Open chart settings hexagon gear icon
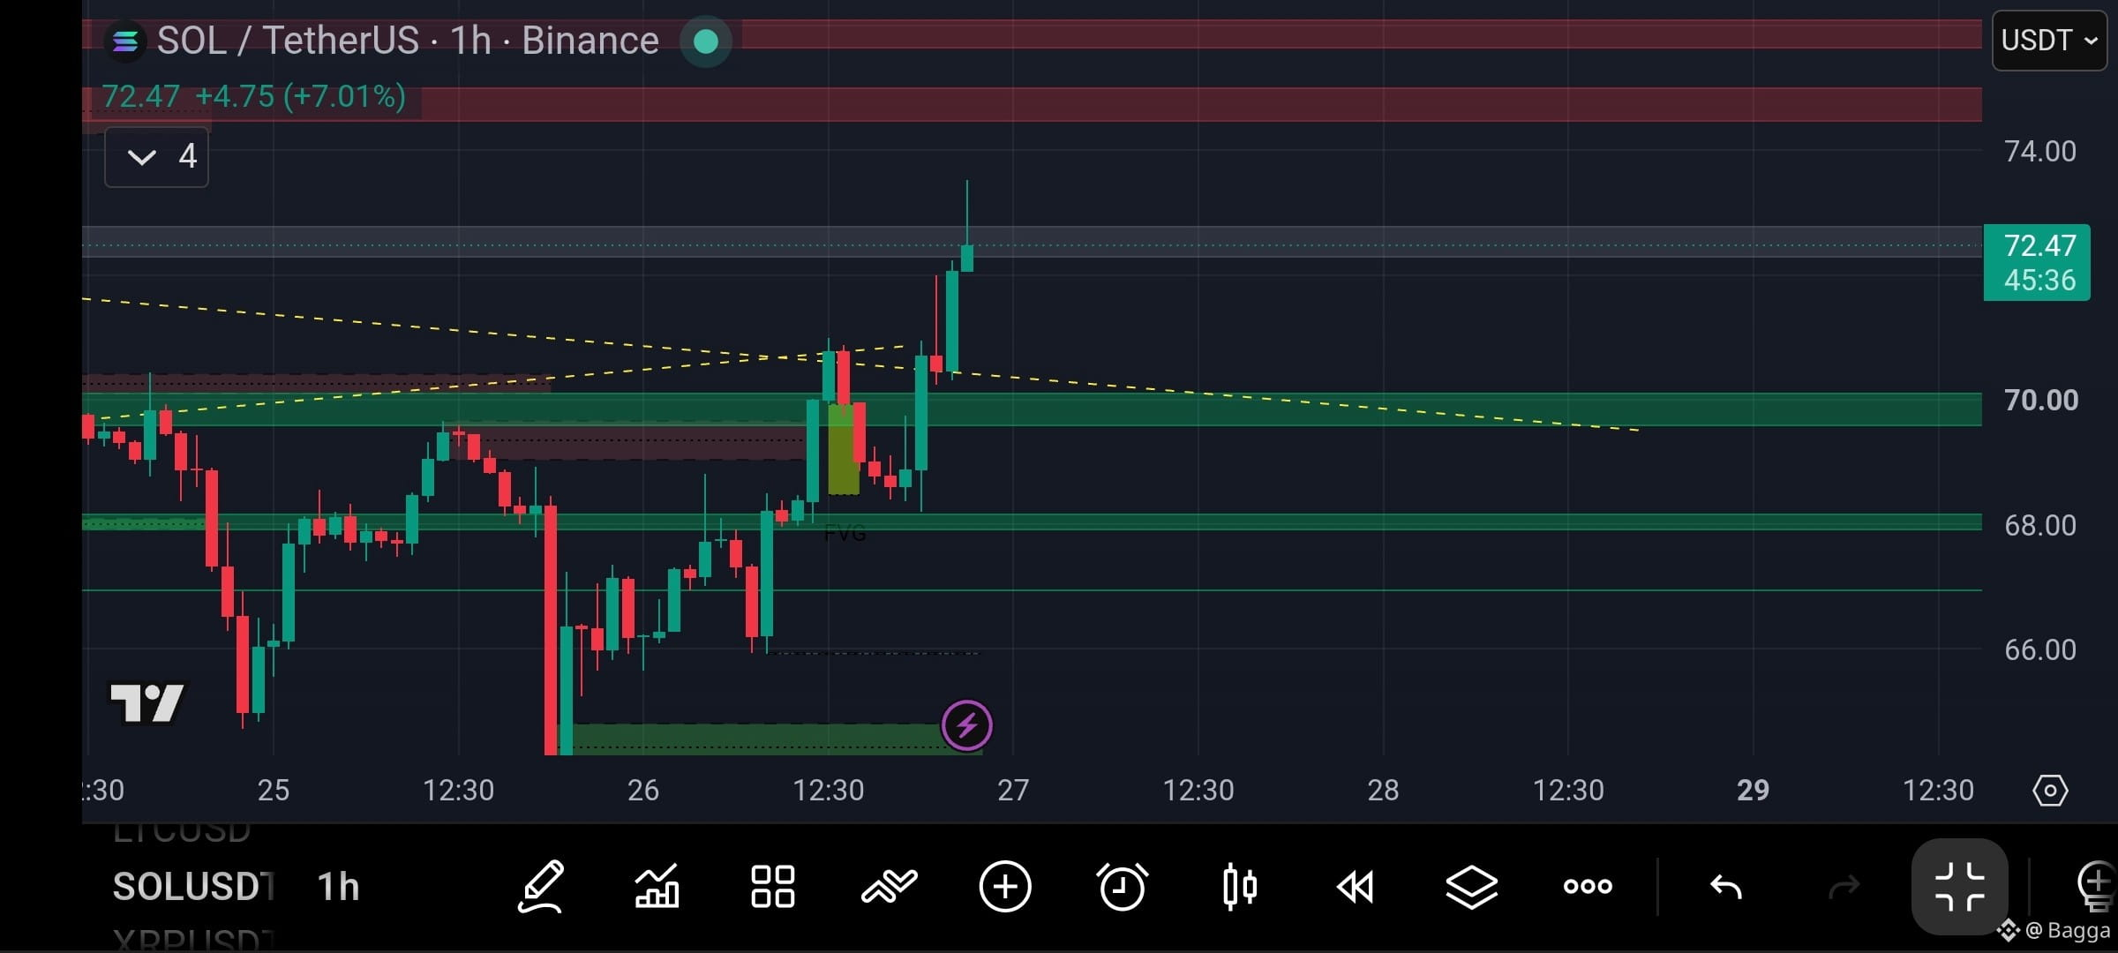The height and width of the screenshot is (953, 2118). coord(2049,790)
